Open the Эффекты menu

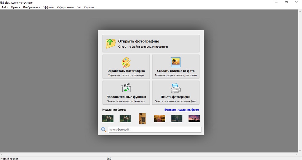pyautogui.click(x=48, y=7)
